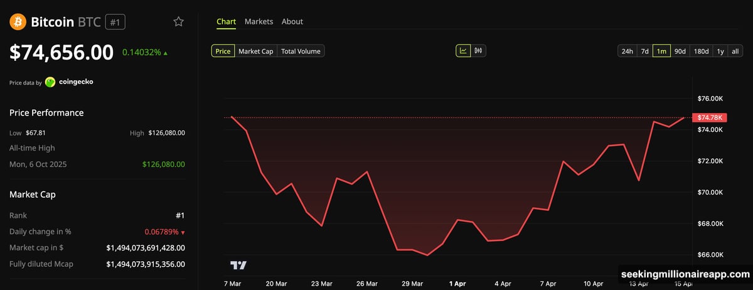The height and width of the screenshot is (290, 753).
Task: Click the Rank row label
Action: click(18, 215)
